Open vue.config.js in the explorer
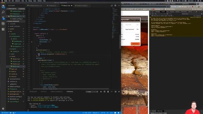This screenshot has height=114, width=203. pyautogui.click(x=14, y=102)
